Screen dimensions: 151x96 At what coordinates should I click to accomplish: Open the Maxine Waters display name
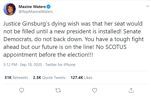[x=32, y=7]
